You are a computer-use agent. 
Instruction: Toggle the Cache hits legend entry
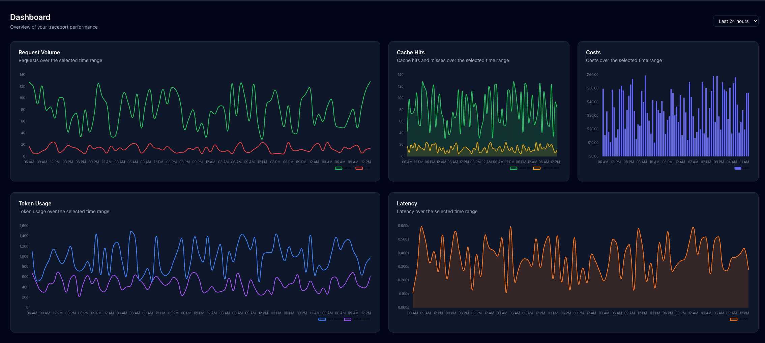tap(521, 168)
